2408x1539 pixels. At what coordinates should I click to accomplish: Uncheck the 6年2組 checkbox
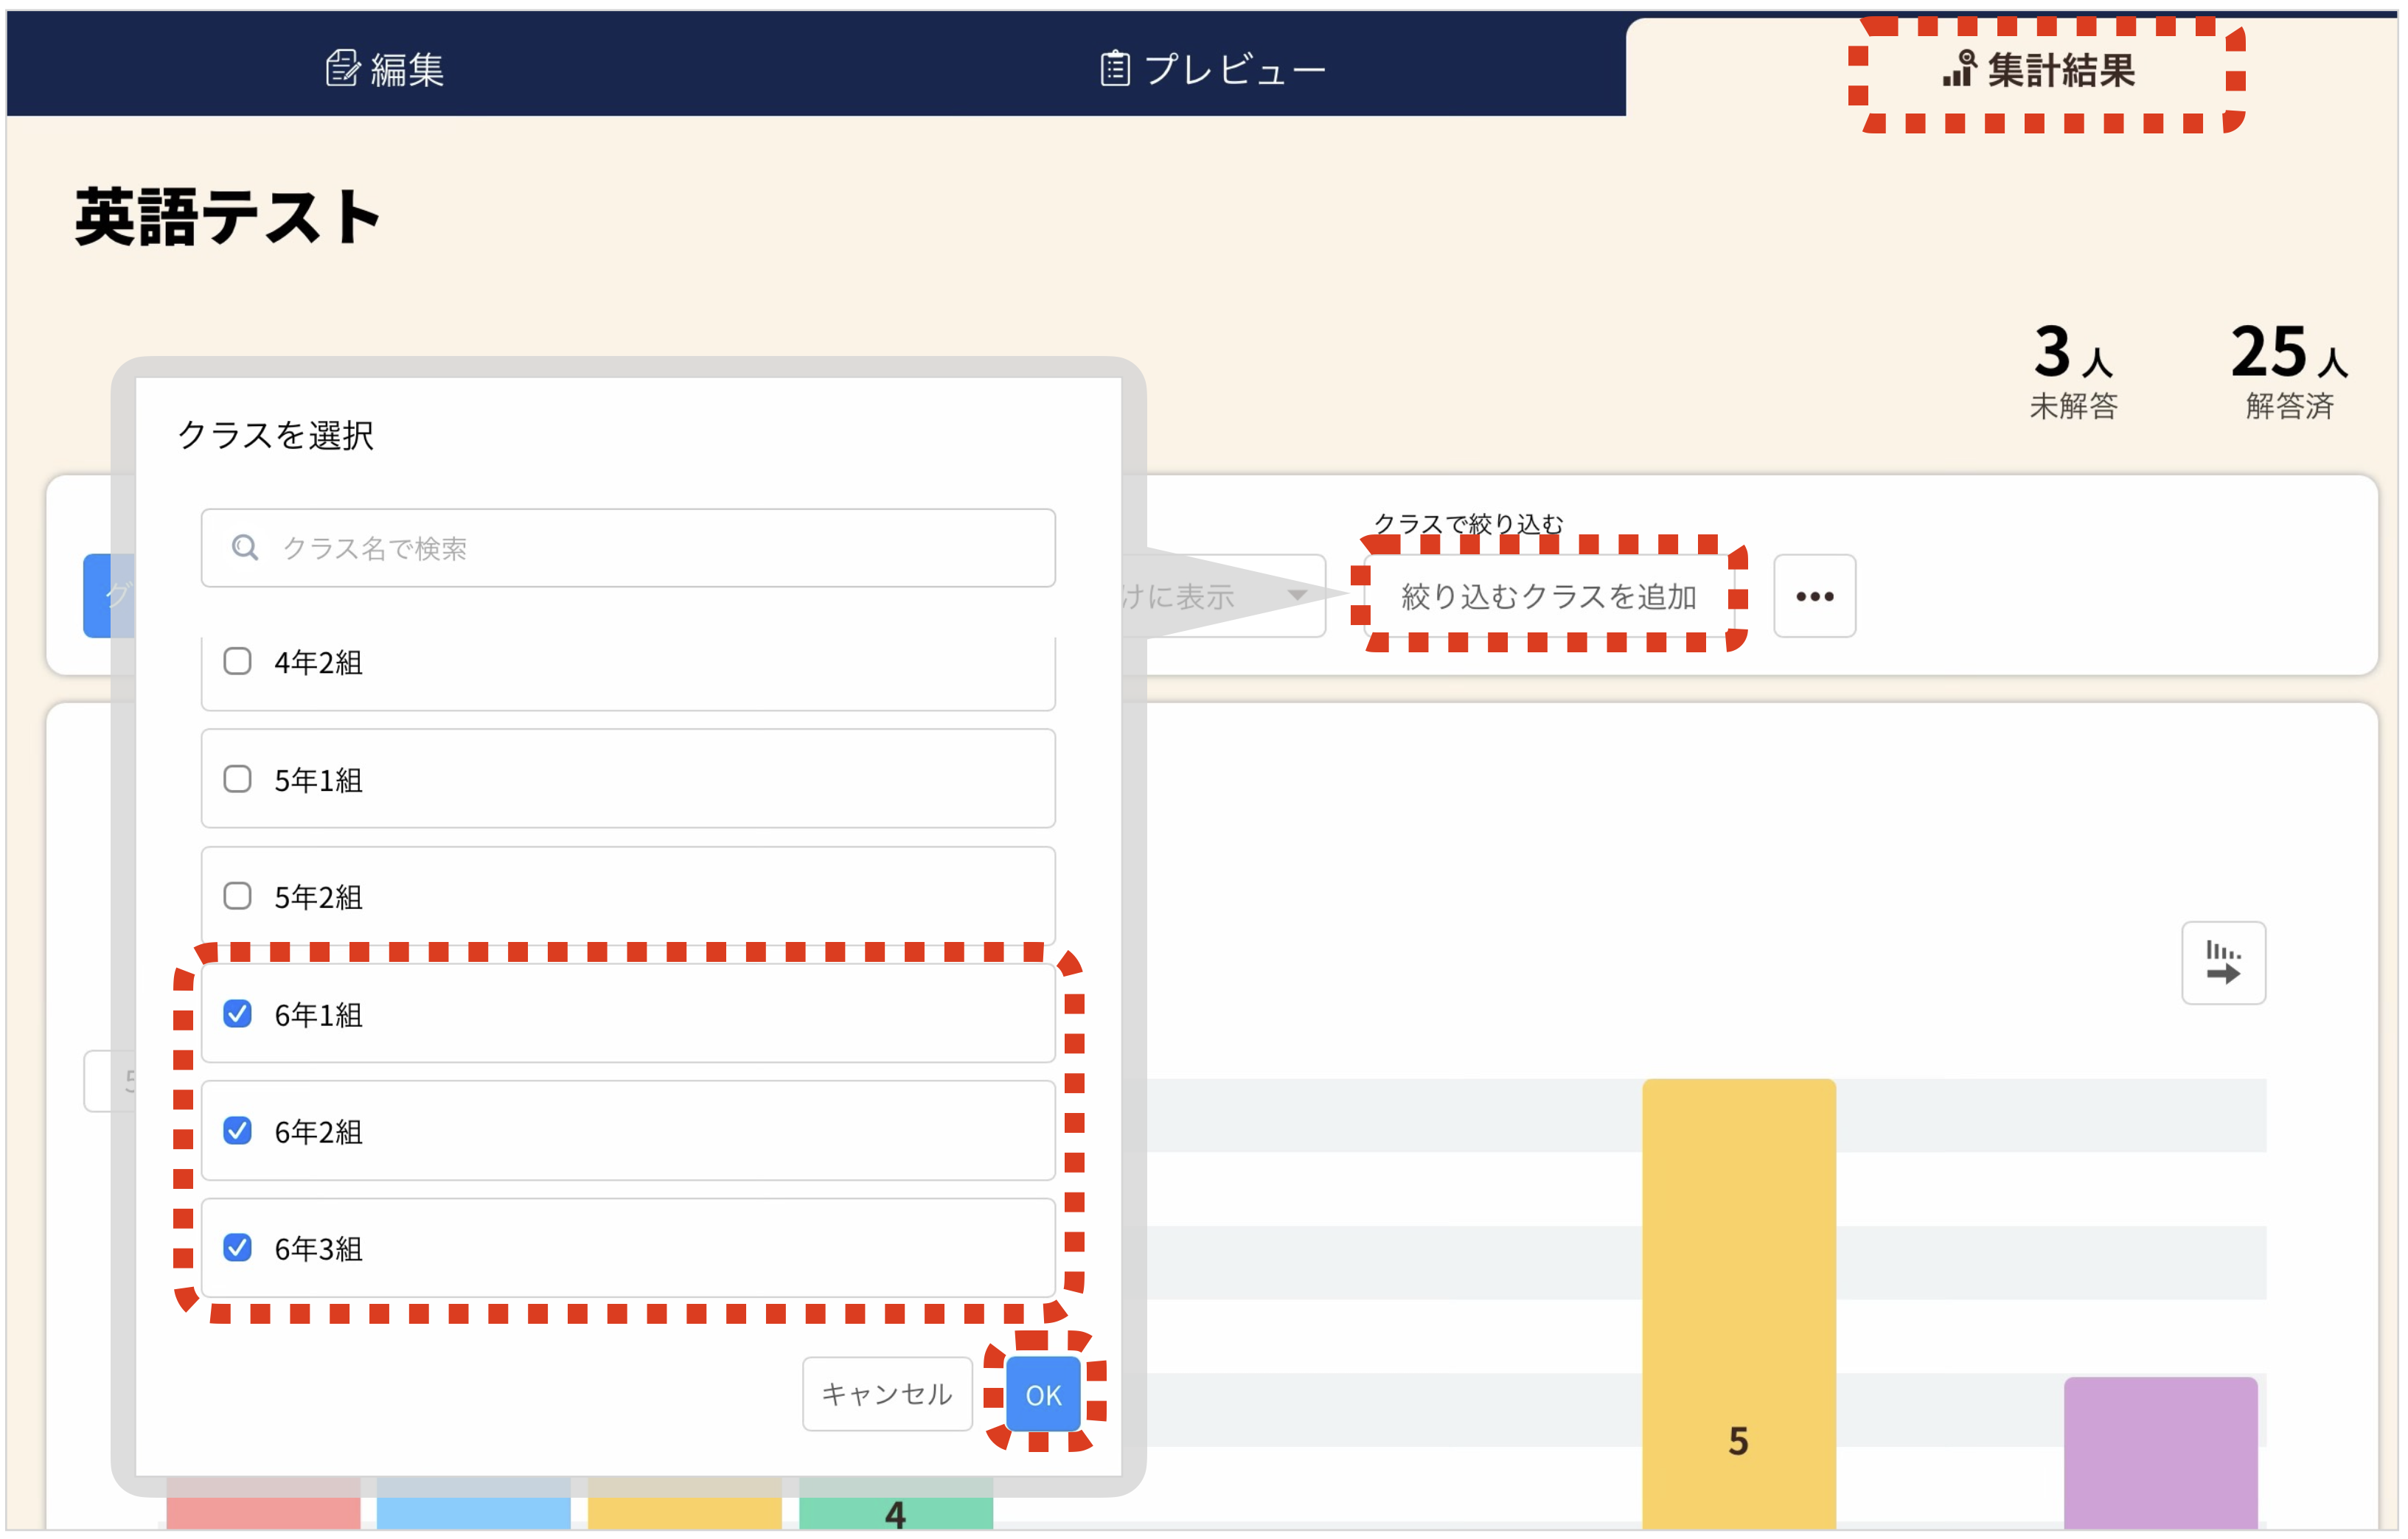click(x=237, y=1131)
